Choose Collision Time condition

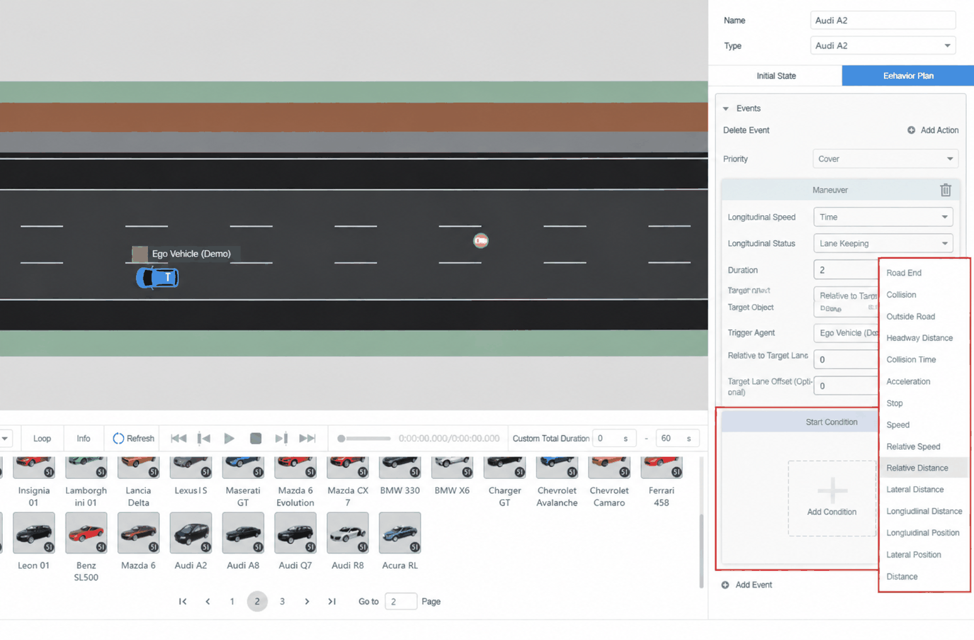911,360
